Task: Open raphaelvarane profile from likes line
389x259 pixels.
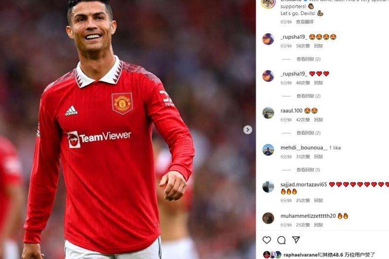Action: (301, 255)
